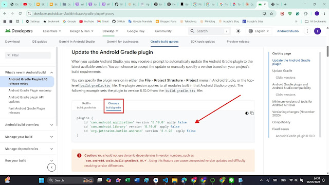Bookmark this page with the star icon
The width and height of the screenshot is (329, 185).
[271, 14]
